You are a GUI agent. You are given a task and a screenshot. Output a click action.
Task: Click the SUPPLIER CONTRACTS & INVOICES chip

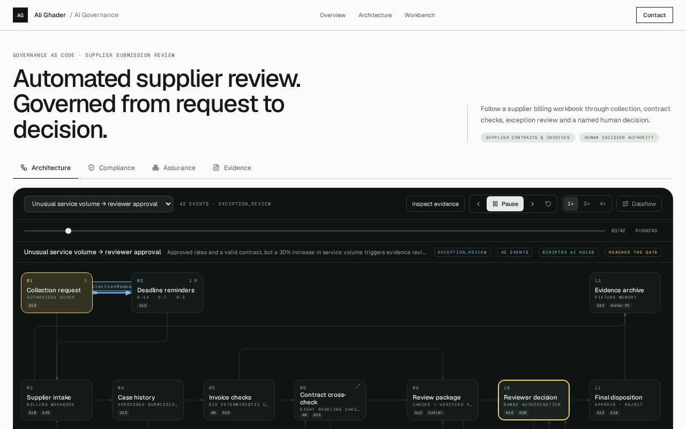tap(528, 138)
